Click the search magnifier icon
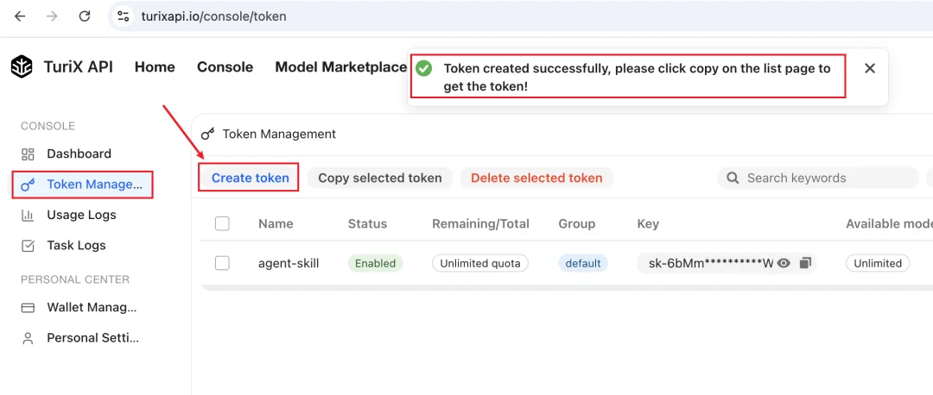The image size is (933, 395). (733, 178)
